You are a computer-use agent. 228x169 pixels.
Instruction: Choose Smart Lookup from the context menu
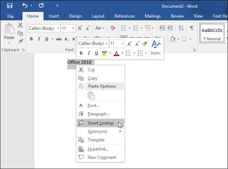[x=100, y=123]
